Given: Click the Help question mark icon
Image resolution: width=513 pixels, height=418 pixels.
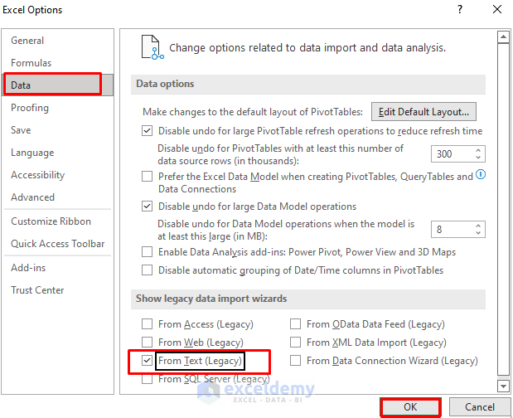Looking at the screenshot, I should click(458, 10).
